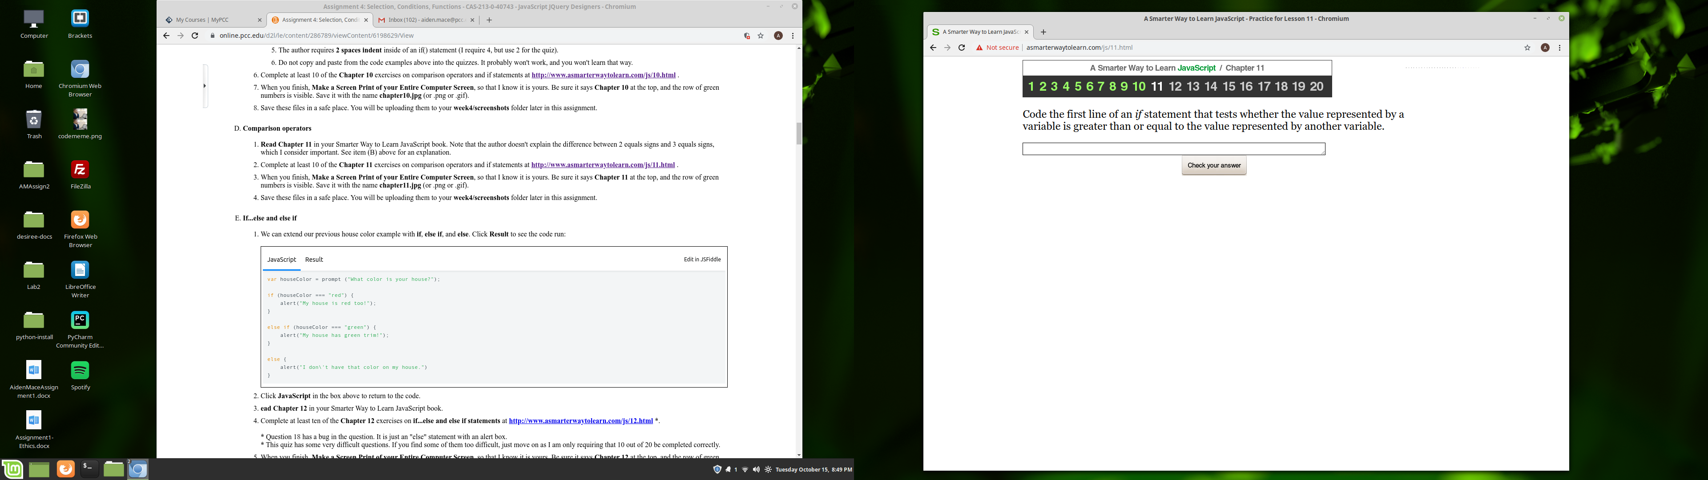
Task: Open the Spotify desktop icon
Action: (x=80, y=371)
